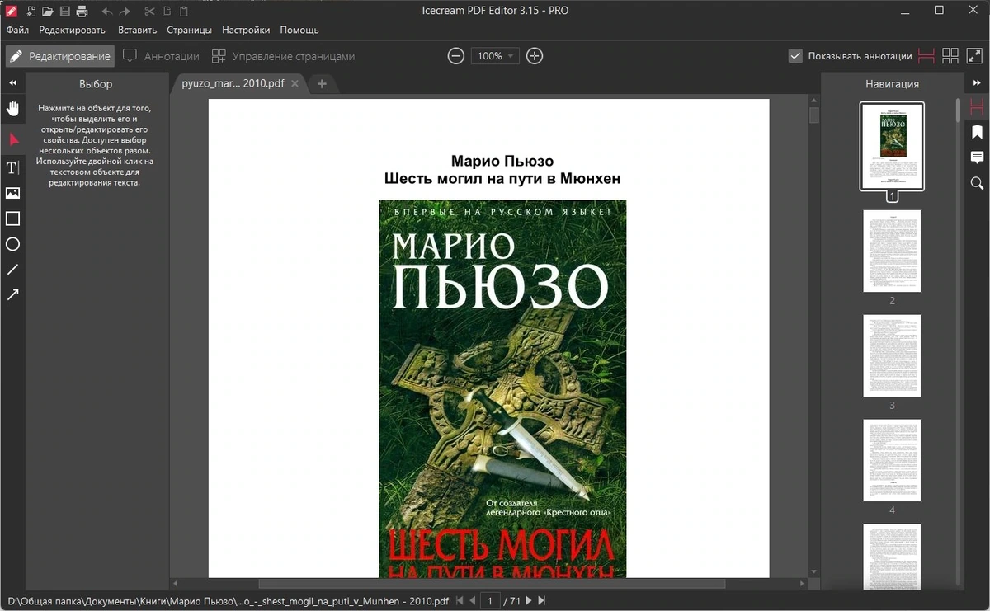Viewport: 990px width, 611px height.
Task: Select the Circle shape tool
Action: 12,244
